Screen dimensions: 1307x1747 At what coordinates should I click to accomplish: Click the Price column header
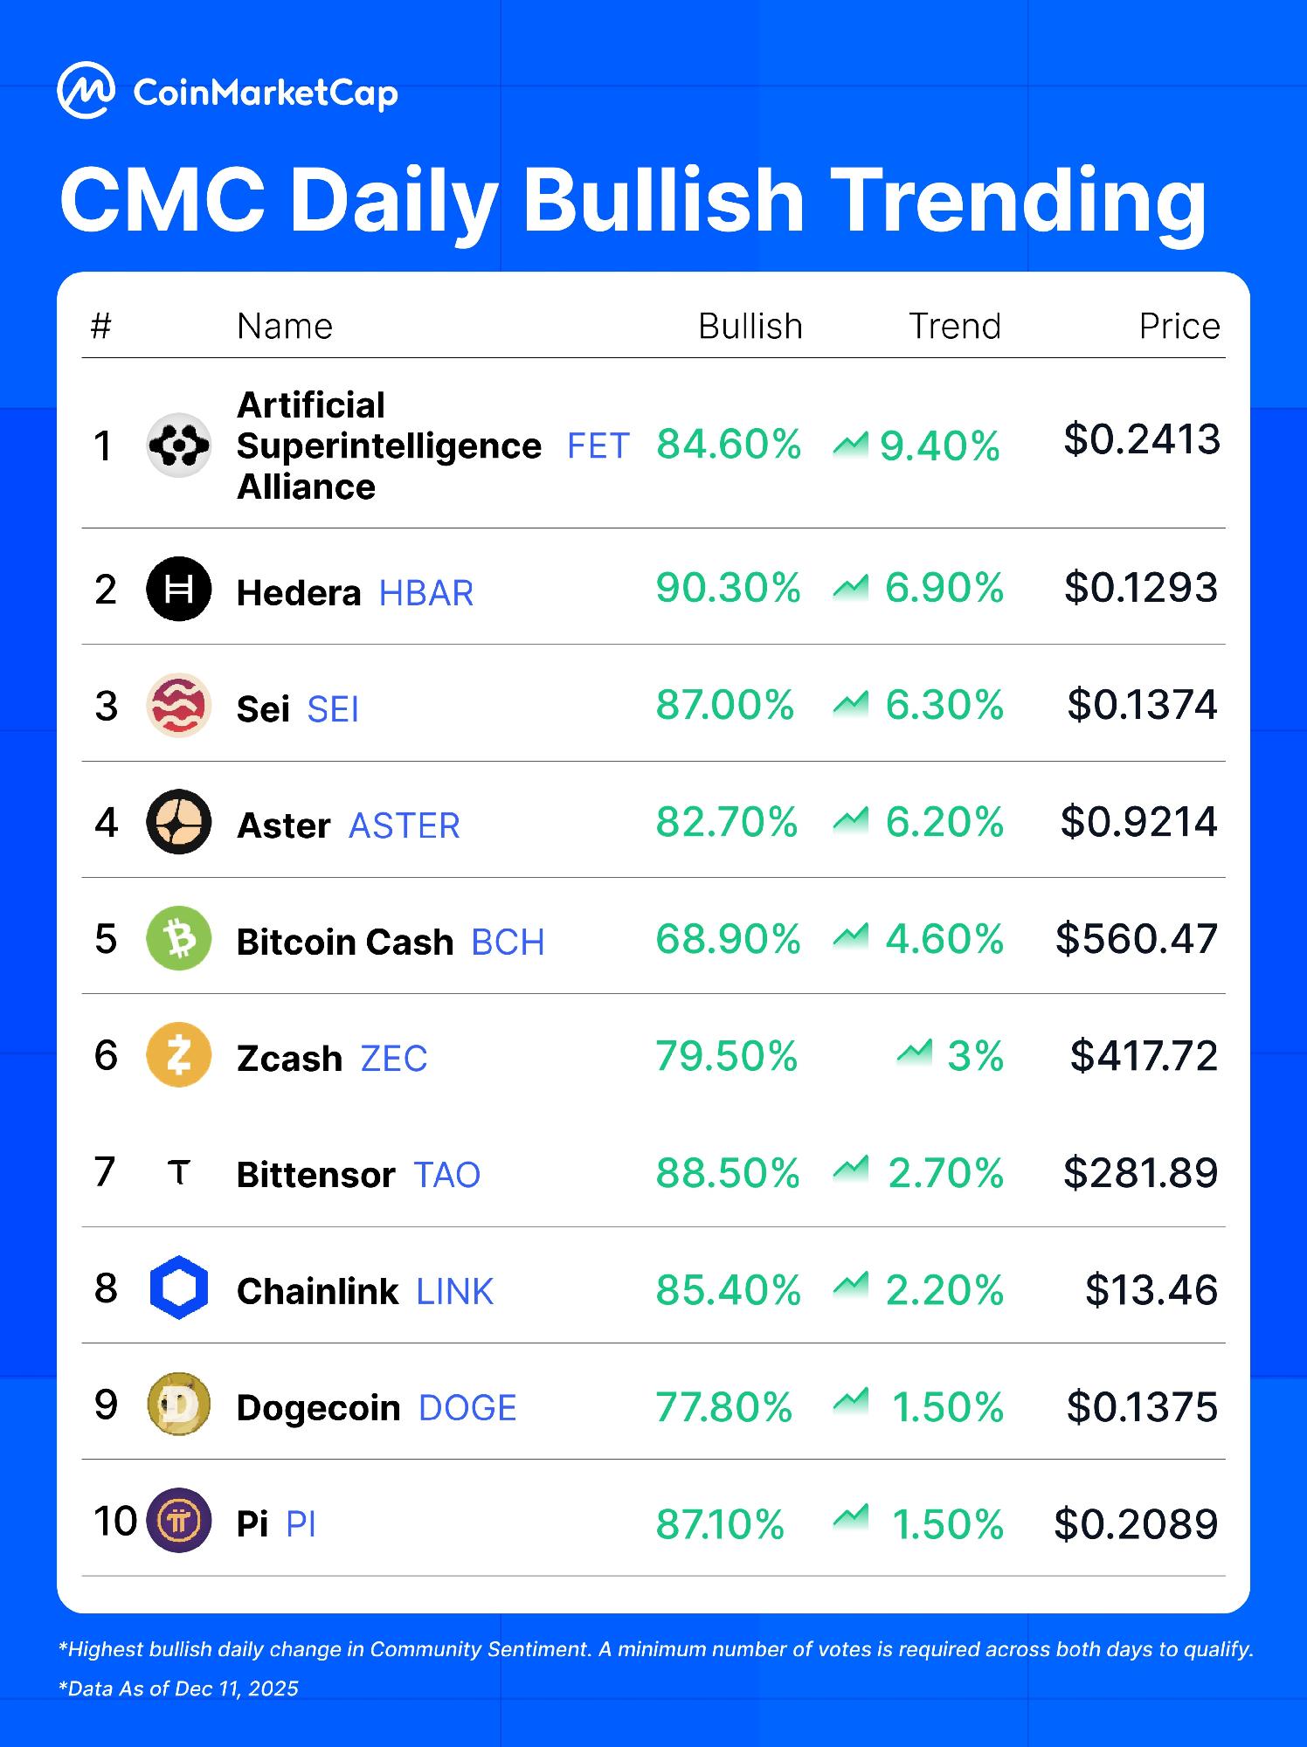(x=1179, y=327)
